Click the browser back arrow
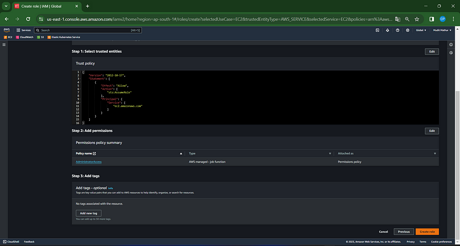460x246 pixels. (x=7, y=19)
